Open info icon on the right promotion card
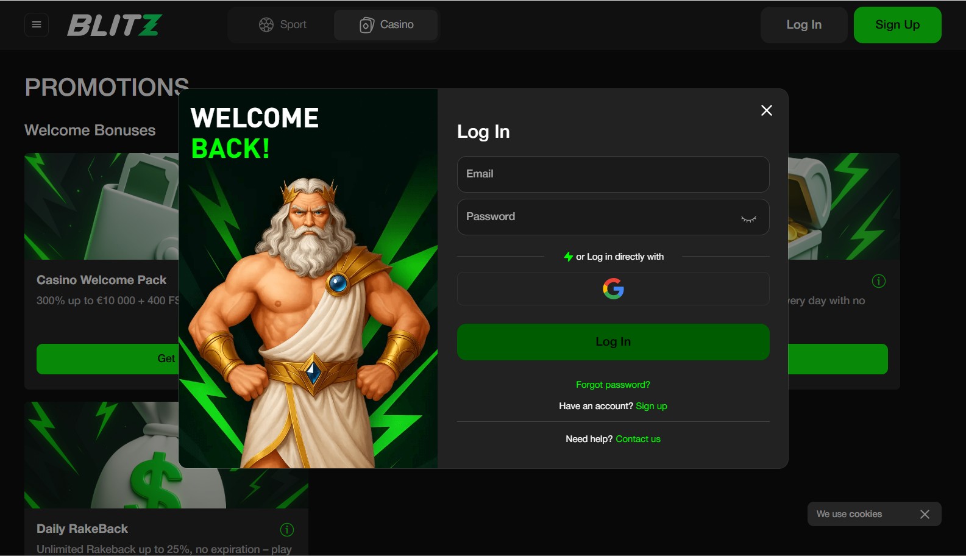This screenshot has height=556, width=966. [879, 281]
